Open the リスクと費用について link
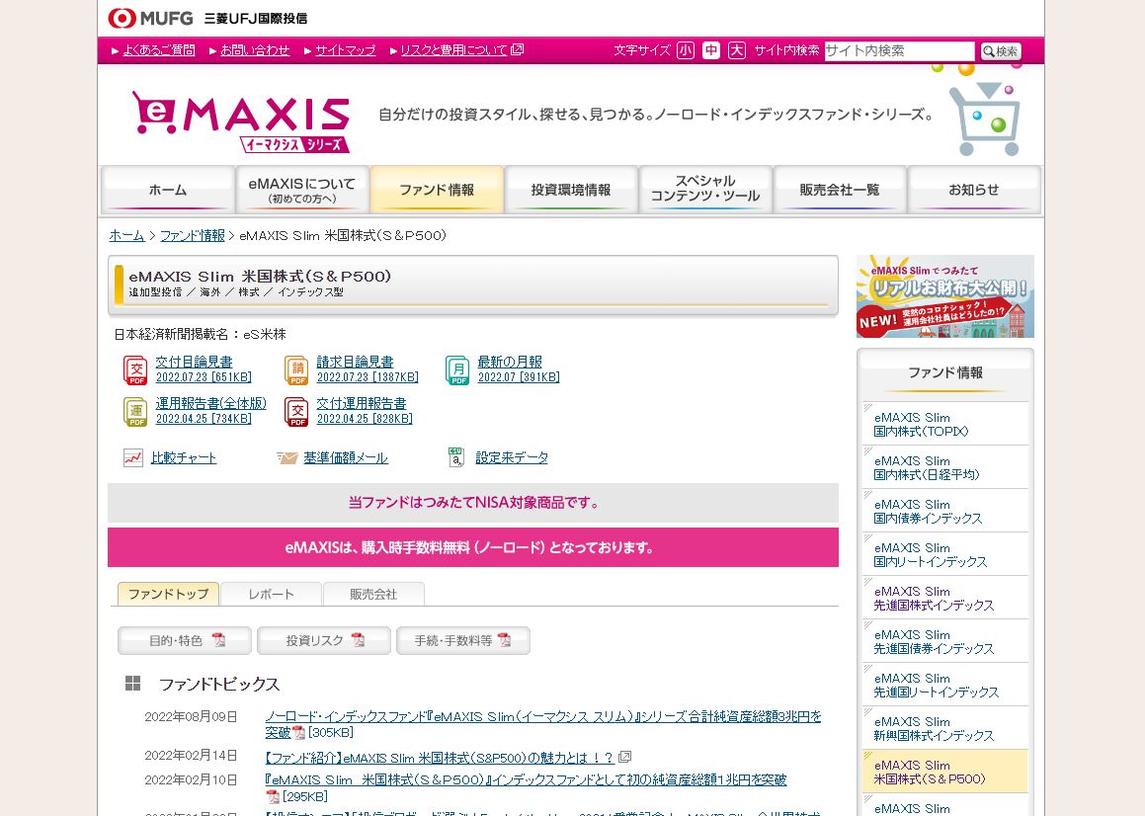The height and width of the screenshot is (816, 1145). coord(453,49)
